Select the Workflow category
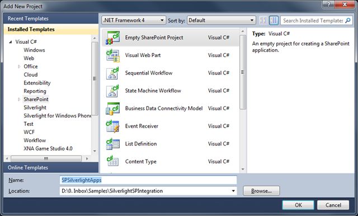358x216 pixels. click(35, 140)
